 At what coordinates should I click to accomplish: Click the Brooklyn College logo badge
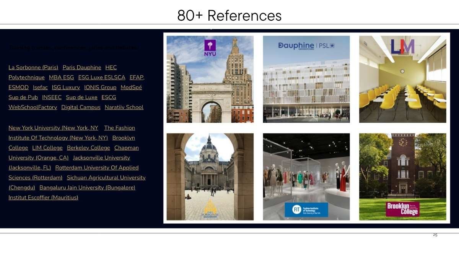[402, 209]
